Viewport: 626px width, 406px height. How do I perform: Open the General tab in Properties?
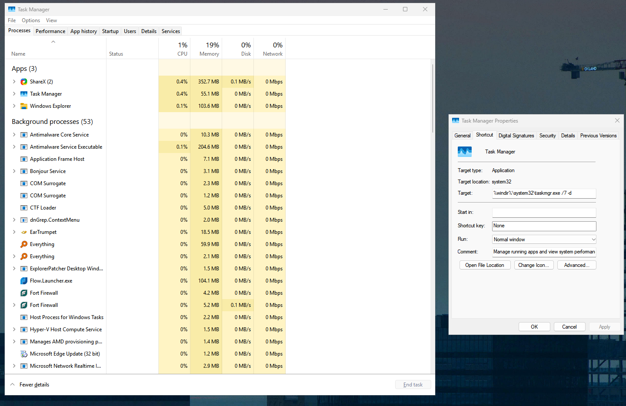[463, 136]
